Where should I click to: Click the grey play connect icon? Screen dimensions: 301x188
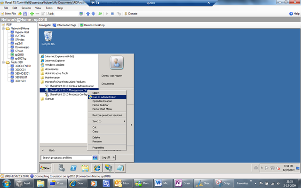click(107, 14)
